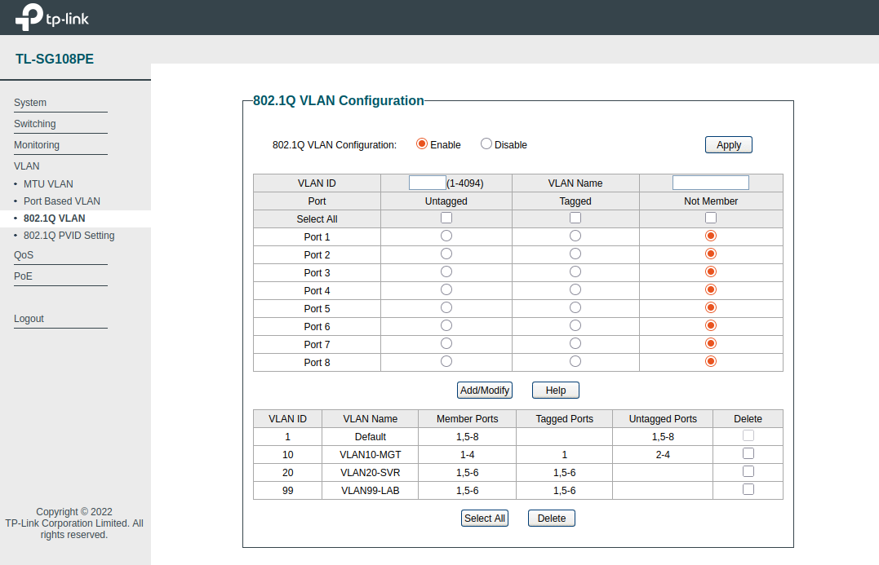Click Select All under the VLAN table
Screen dimensions: 879x565
(484, 518)
